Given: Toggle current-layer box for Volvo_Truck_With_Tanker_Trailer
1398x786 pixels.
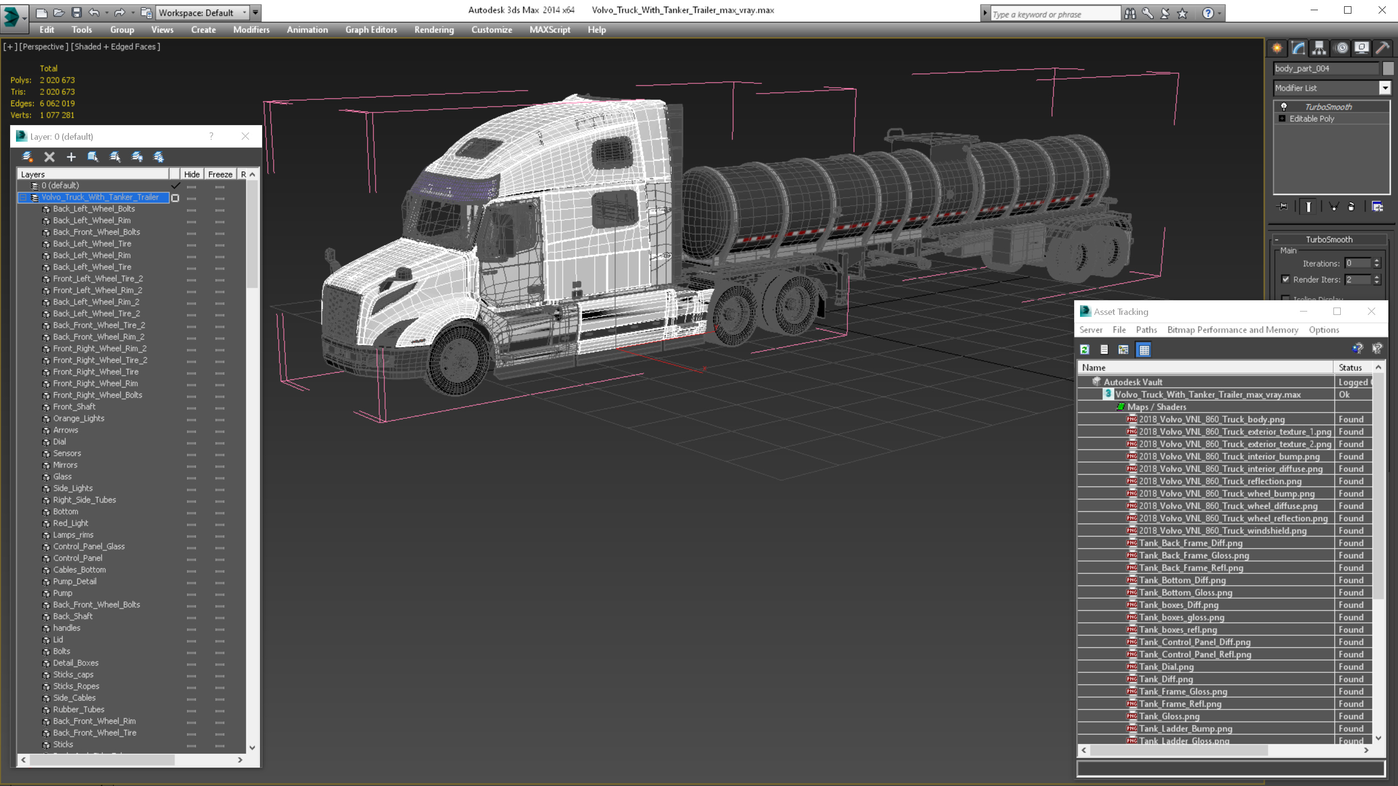Looking at the screenshot, I should tap(175, 198).
